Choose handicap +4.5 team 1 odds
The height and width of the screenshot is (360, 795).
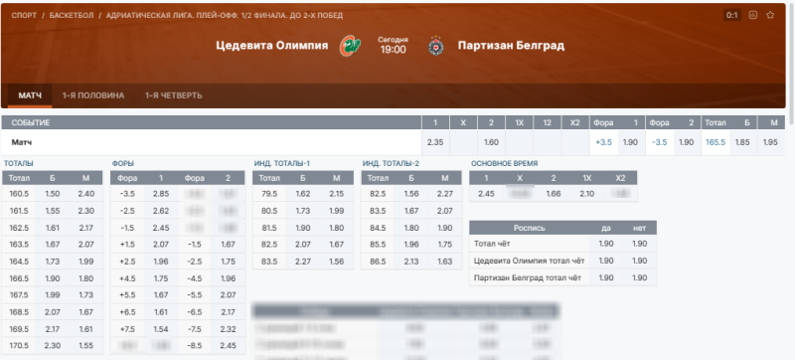[x=161, y=278]
